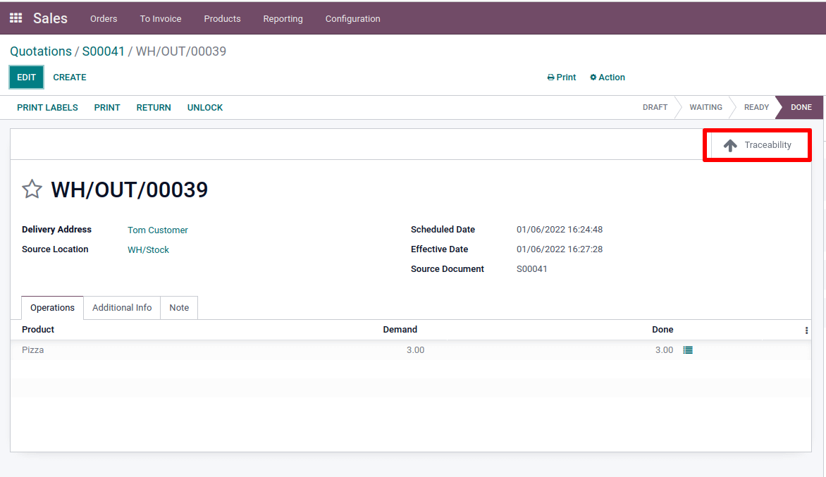Click the EDIT button

(x=26, y=78)
